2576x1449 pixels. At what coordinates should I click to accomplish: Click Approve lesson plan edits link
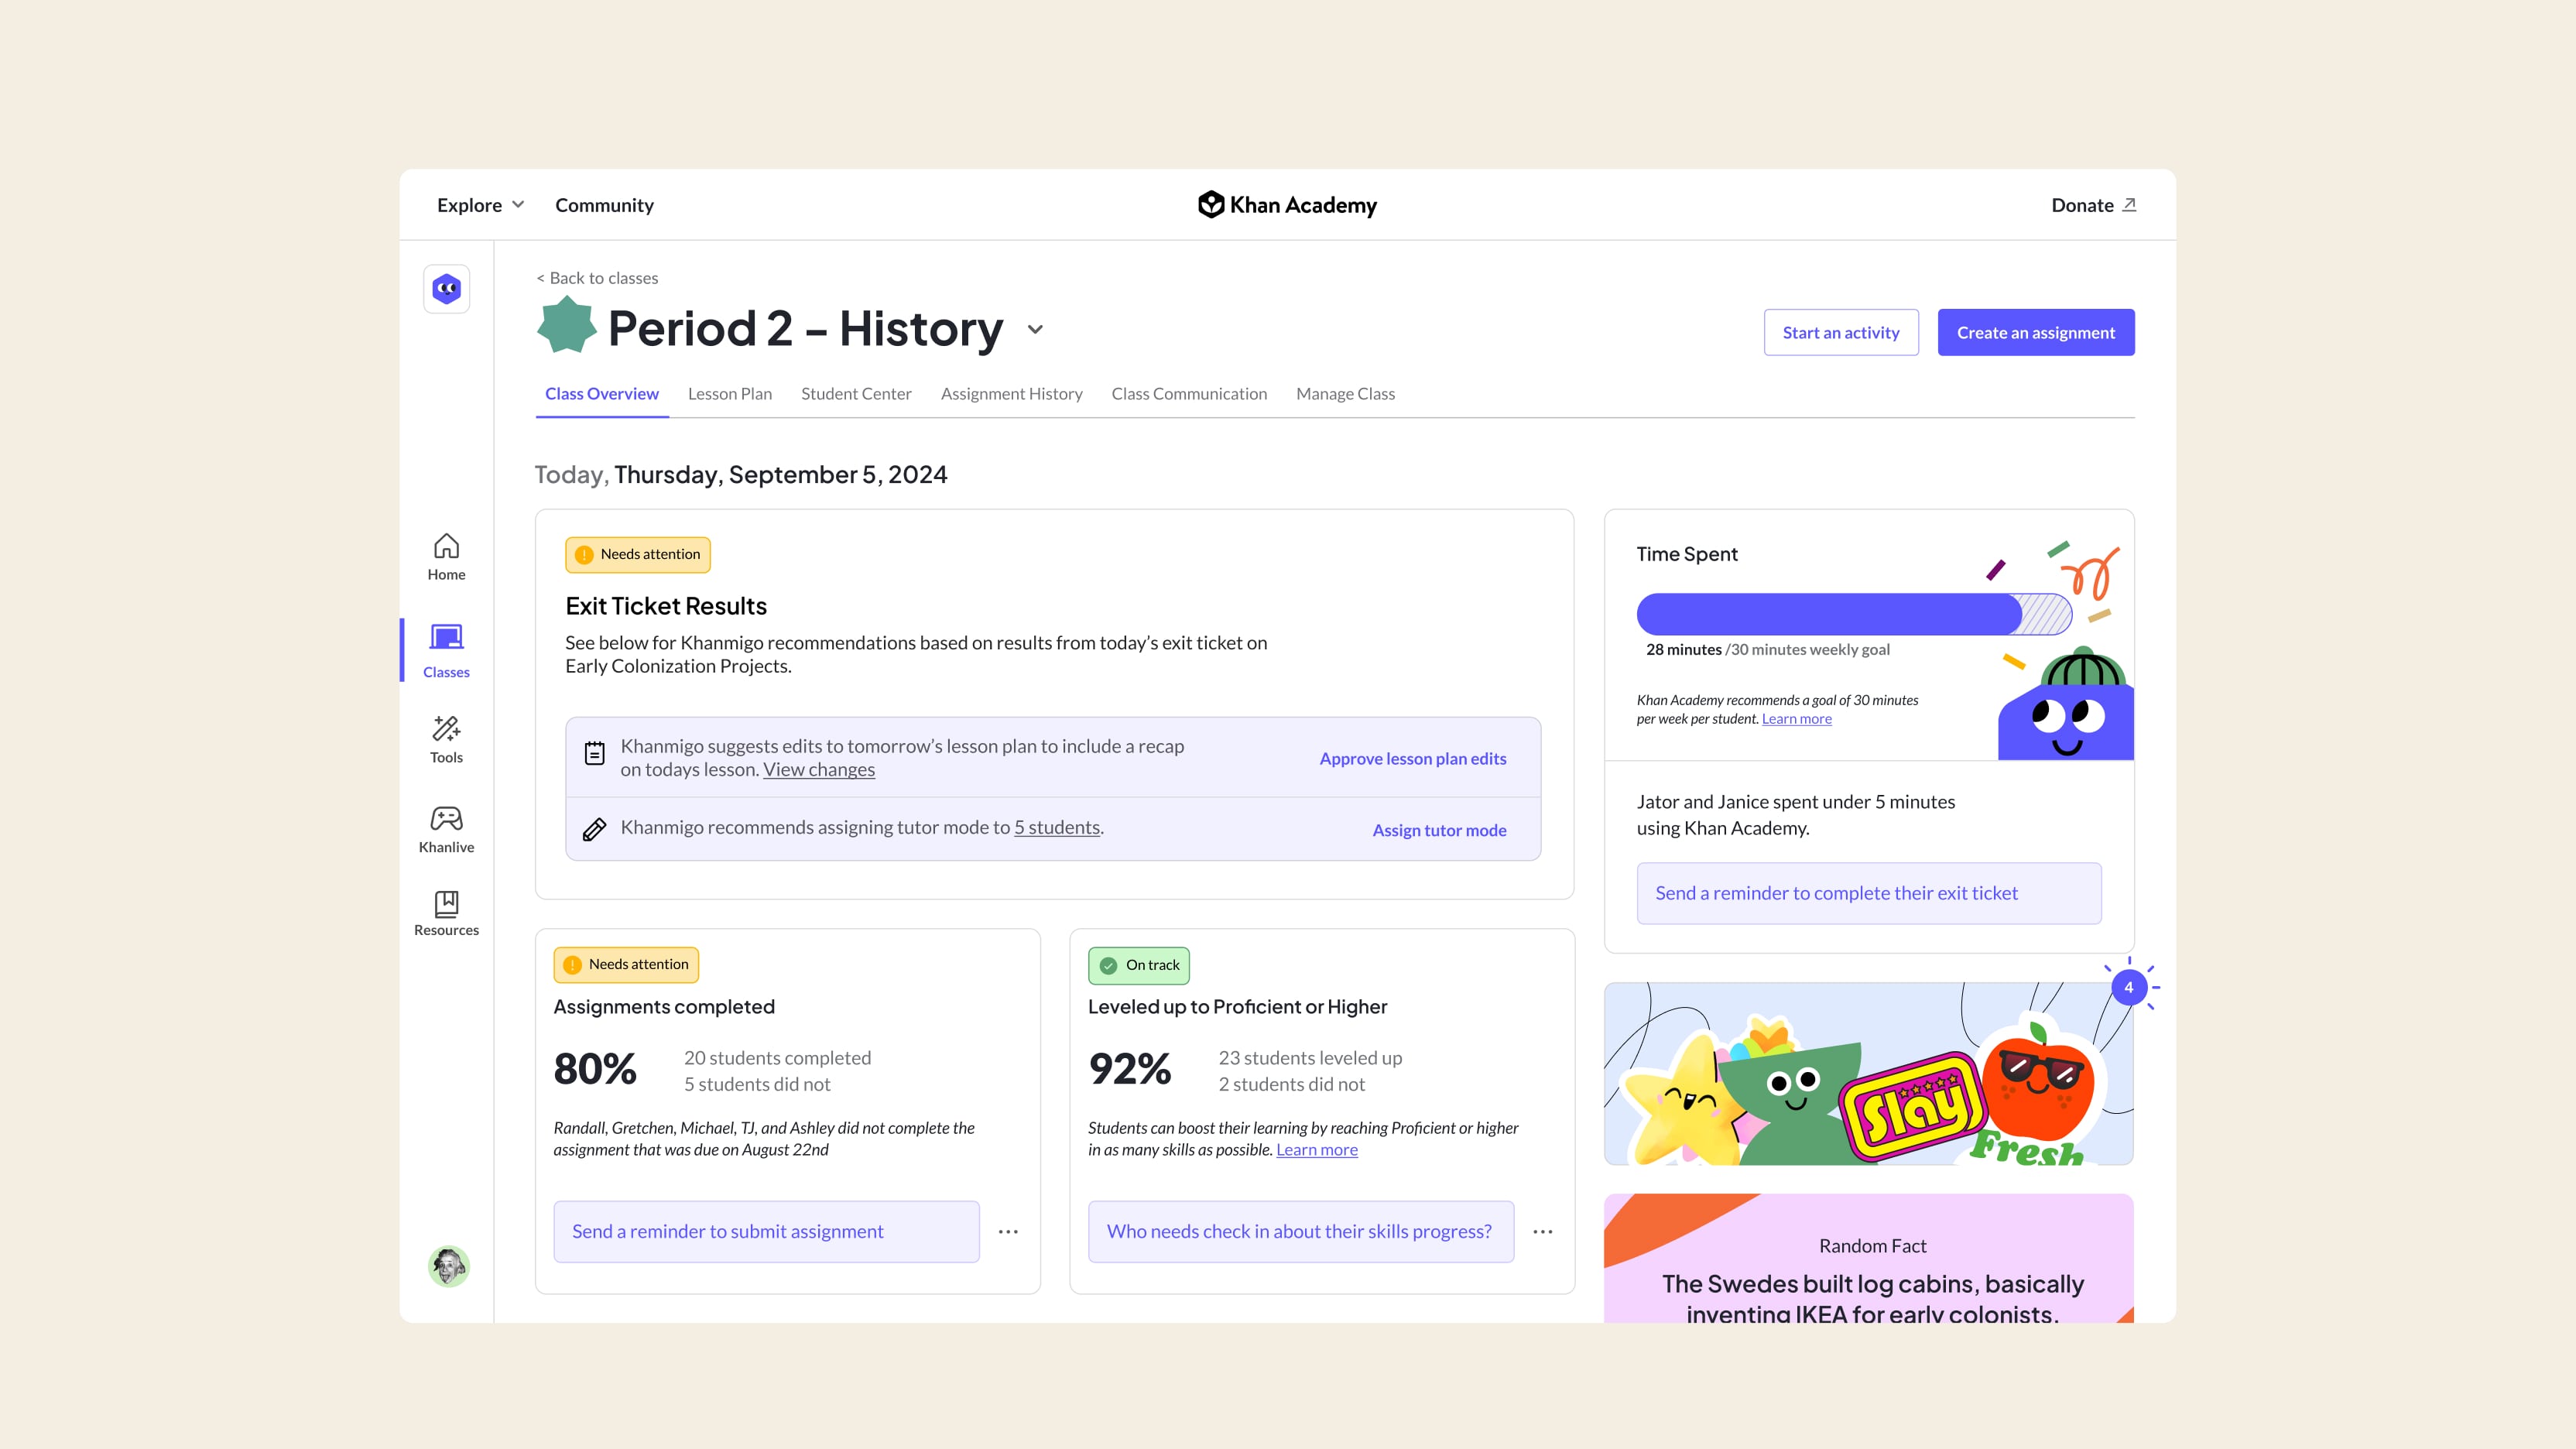pos(1412,757)
